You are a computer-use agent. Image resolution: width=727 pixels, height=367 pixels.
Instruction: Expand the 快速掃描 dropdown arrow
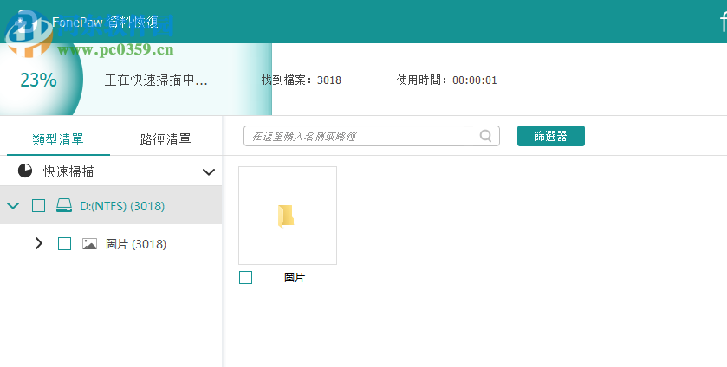209,172
